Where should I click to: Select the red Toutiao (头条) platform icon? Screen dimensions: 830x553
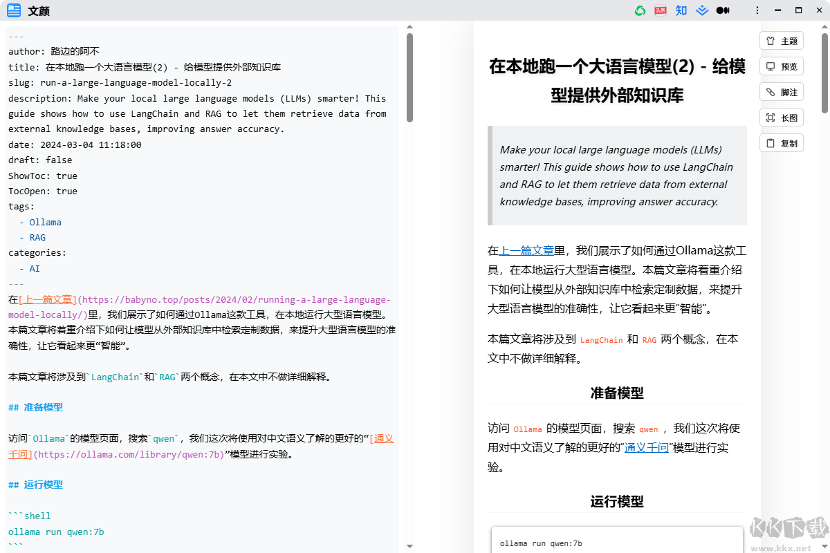point(661,10)
